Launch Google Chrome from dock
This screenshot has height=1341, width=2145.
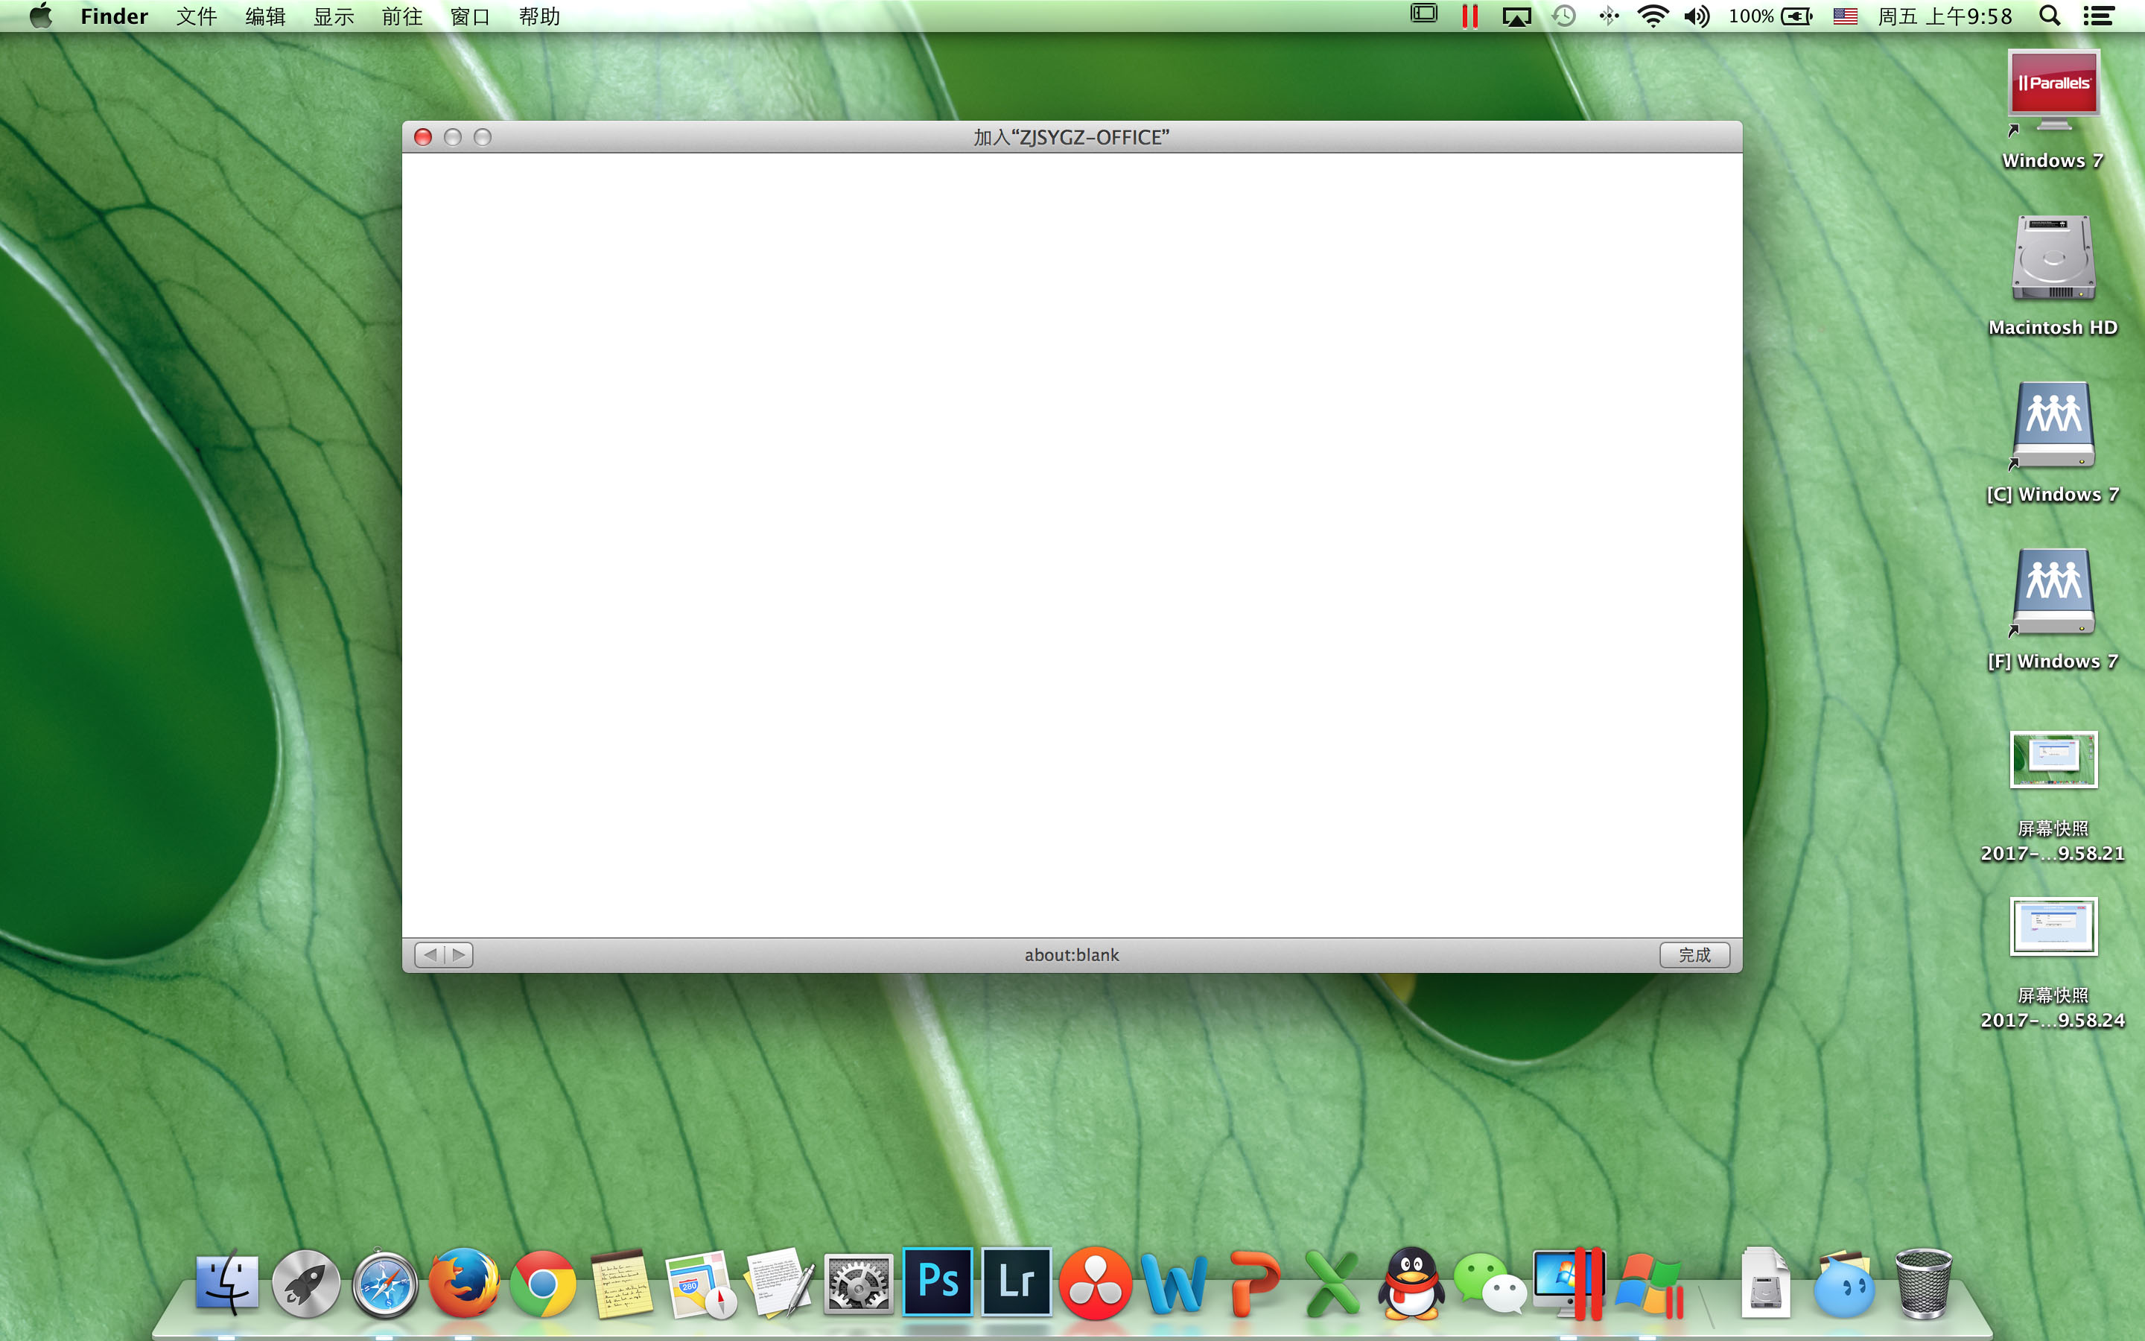(x=542, y=1284)
